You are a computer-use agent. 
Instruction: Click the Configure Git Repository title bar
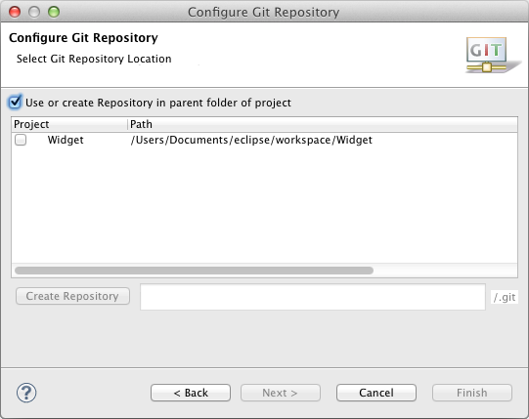(x=263, y=12)
